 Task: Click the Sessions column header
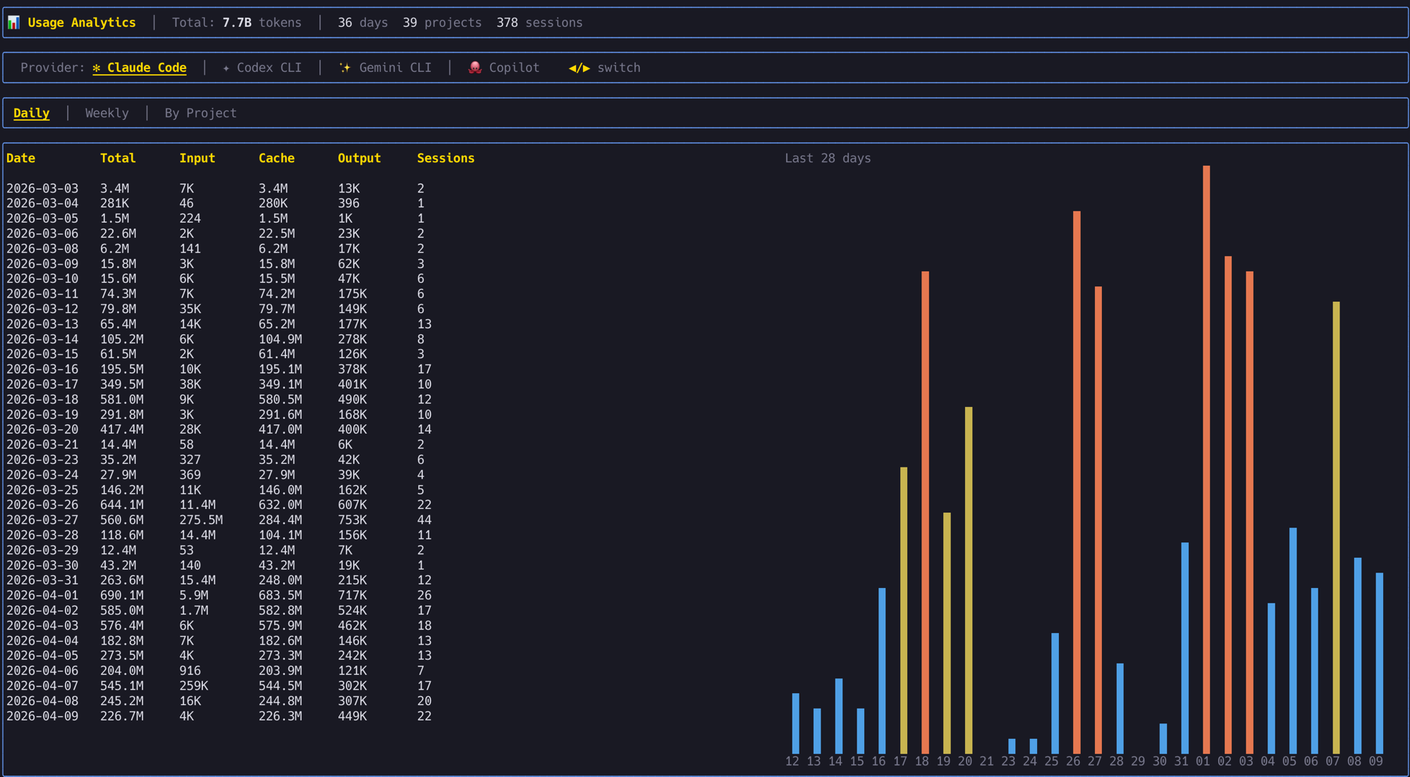(446, 158)
